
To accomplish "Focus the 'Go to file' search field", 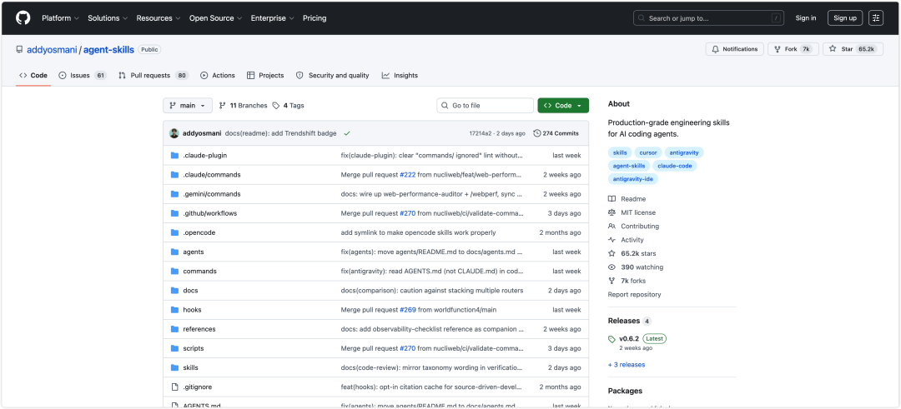I will pyautogui.click(x=485, y=106).
